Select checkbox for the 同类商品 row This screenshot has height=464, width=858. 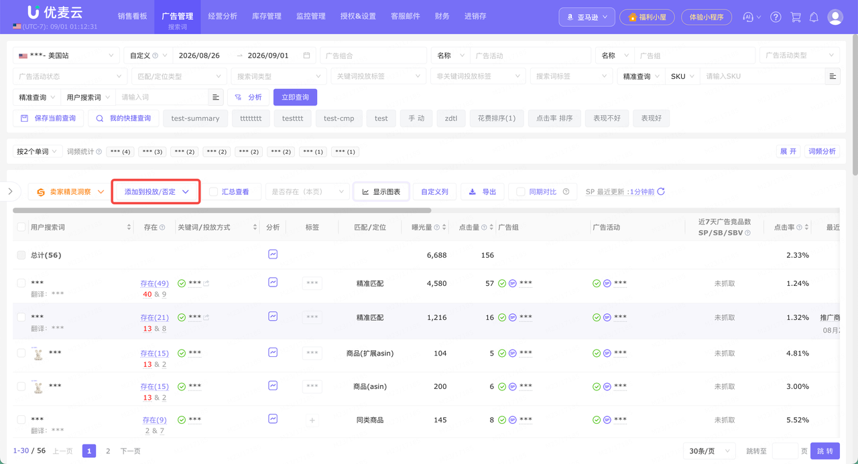pyautogui.click(x=21, y=420)
